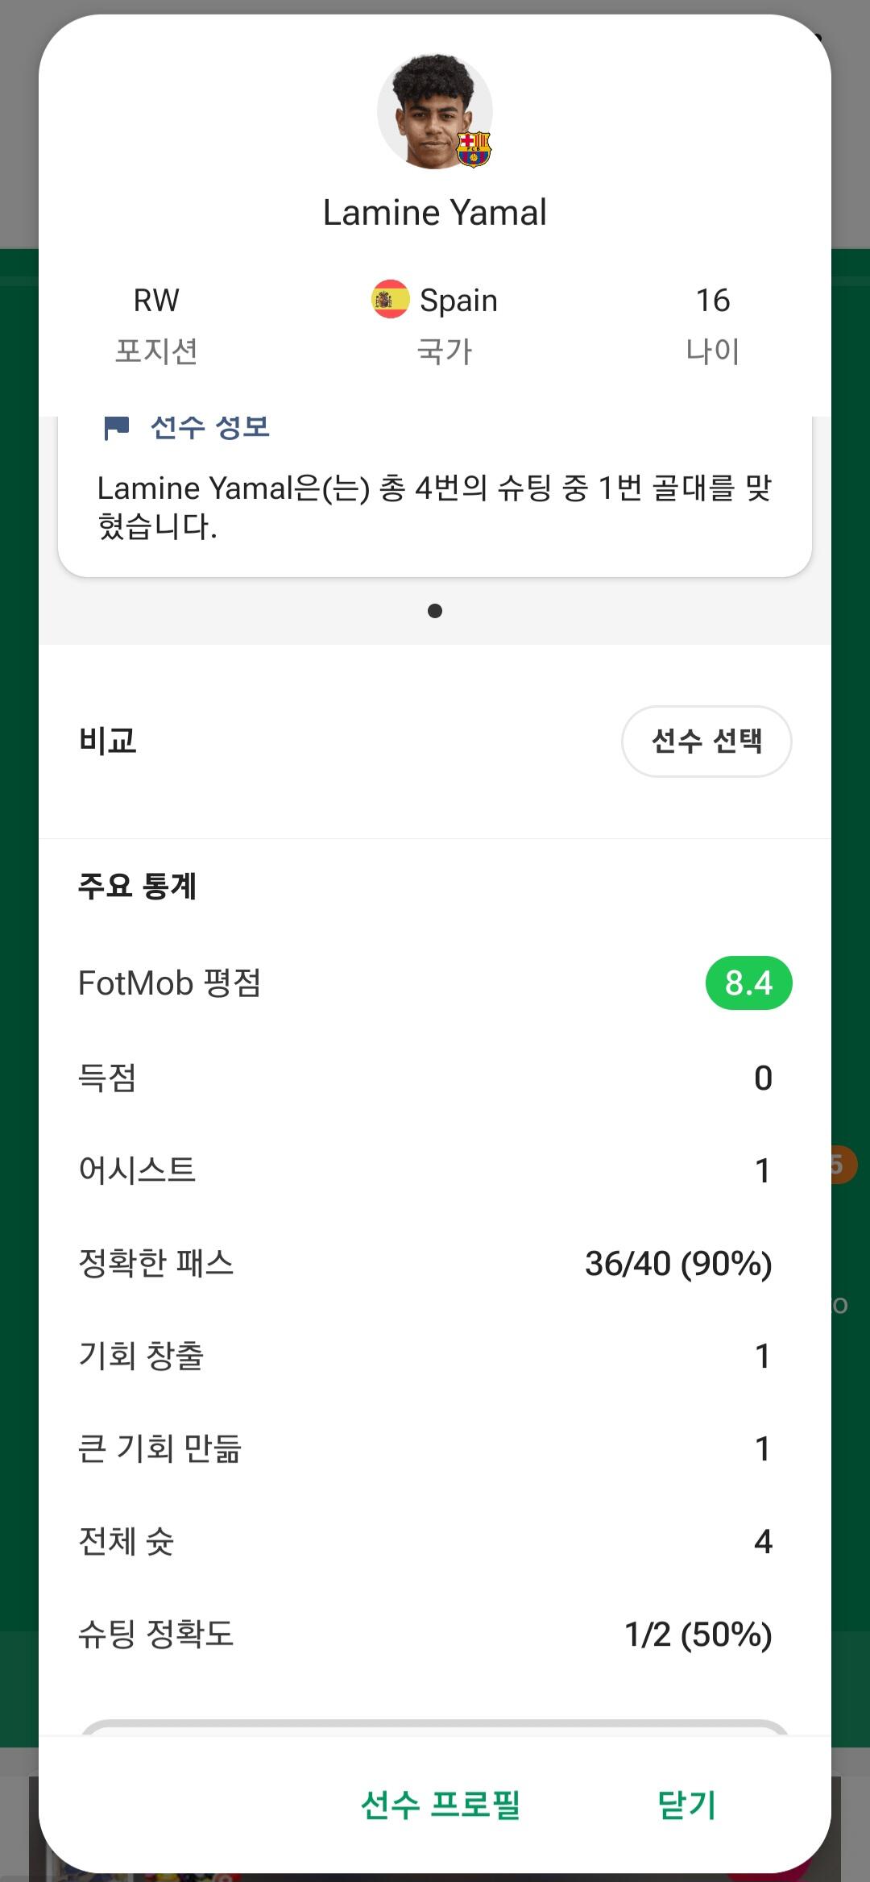Select the 선수 정보 card text about shots
870x1882 pixels.
tap(435, 507)
